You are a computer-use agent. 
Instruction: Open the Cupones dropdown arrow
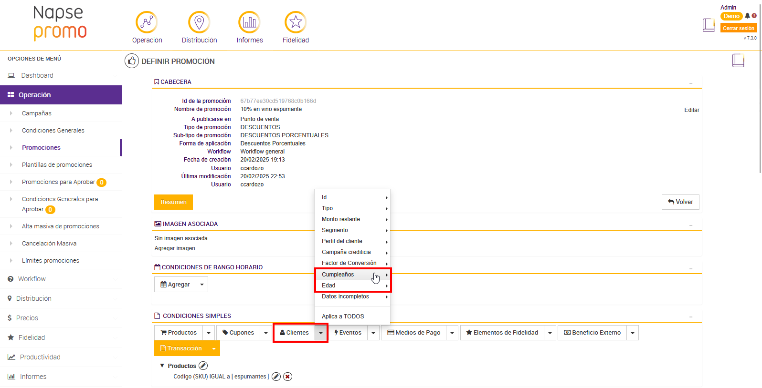[x=266, y=333]
